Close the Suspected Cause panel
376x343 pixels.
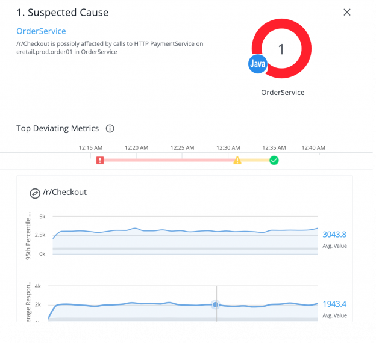point(346,13)
